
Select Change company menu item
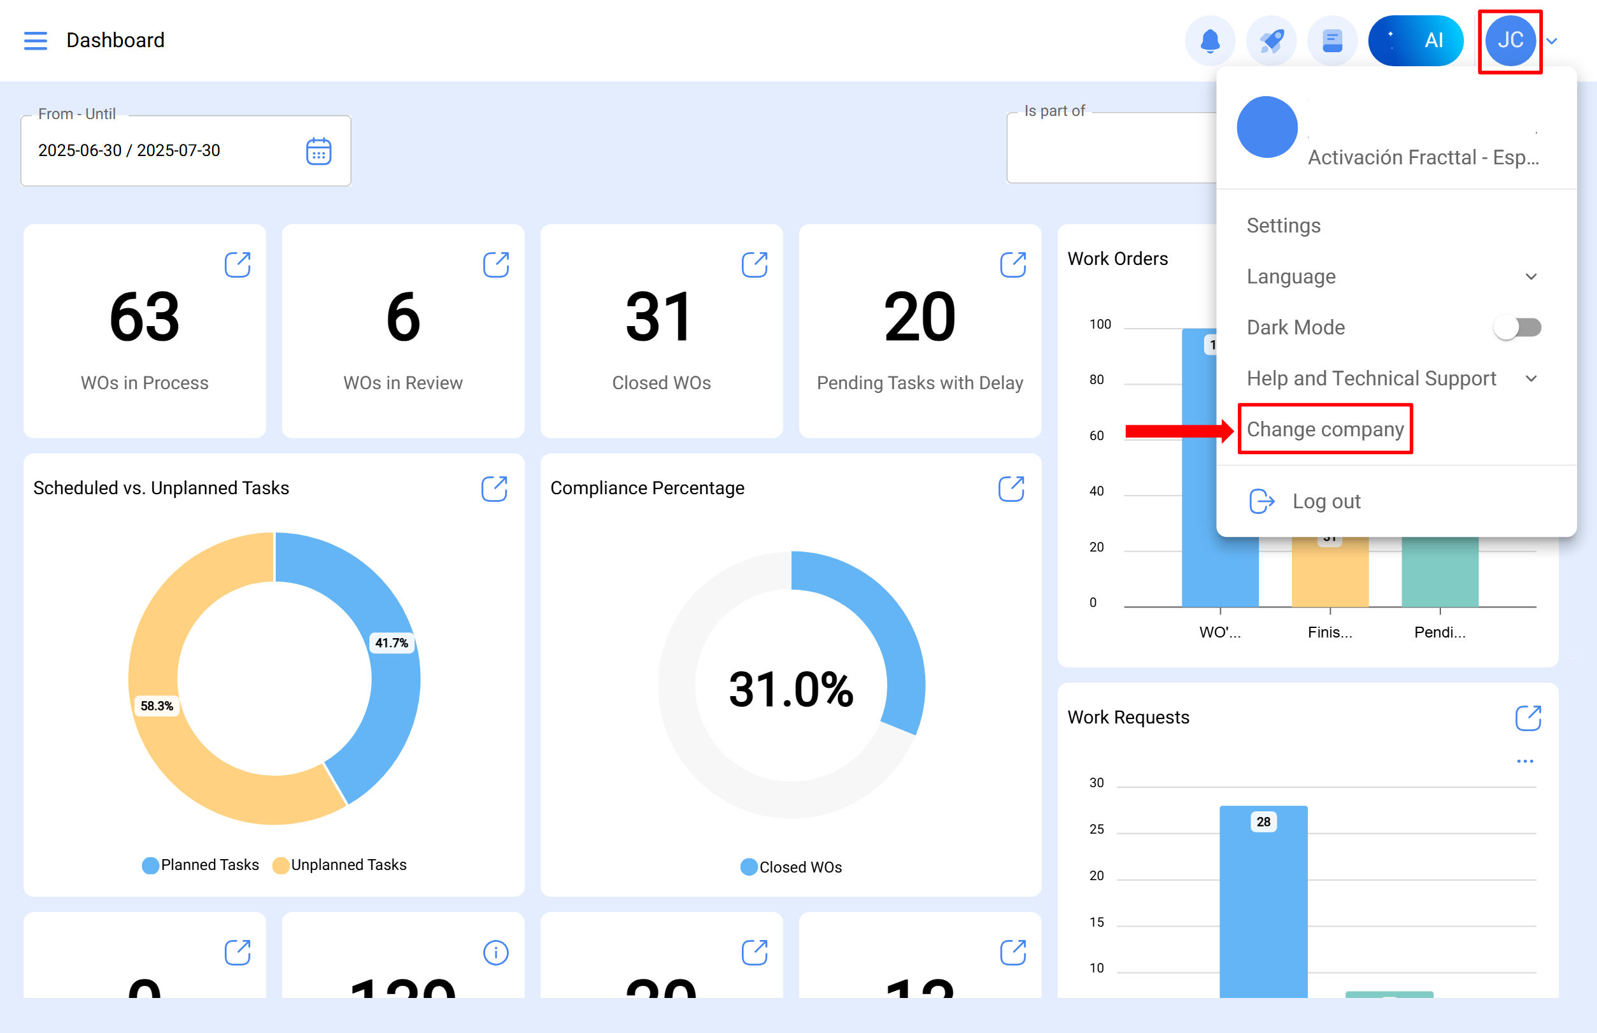[1324, 429]
